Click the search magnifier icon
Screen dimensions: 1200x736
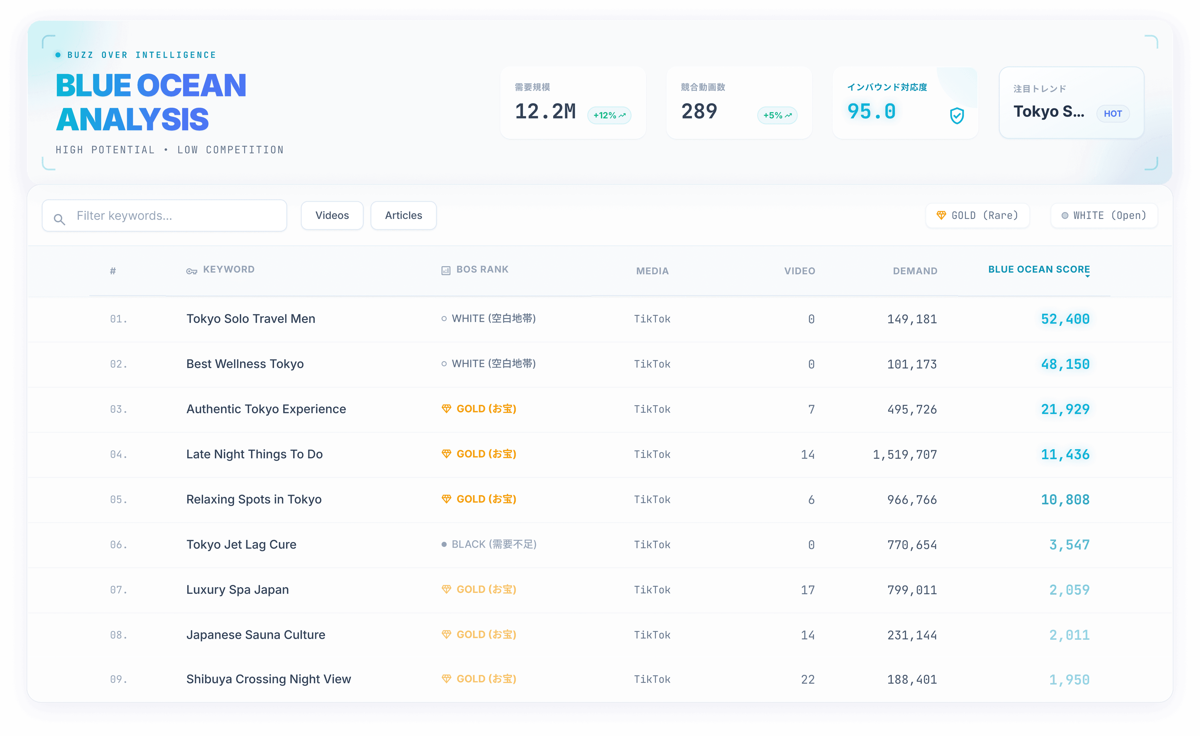coord(59,220)
